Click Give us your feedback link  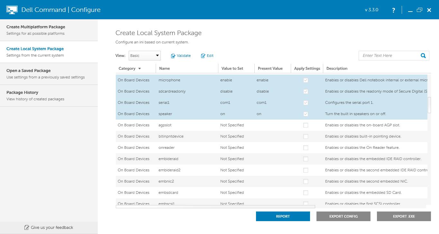click(x=52, y=228)
